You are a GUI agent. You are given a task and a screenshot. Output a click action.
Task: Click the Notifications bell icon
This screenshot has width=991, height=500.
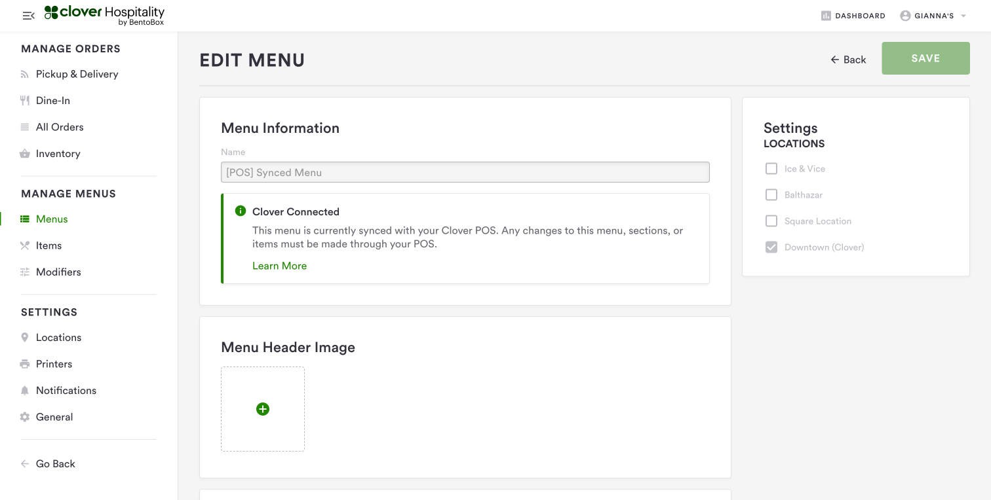[x=25, y=391]
